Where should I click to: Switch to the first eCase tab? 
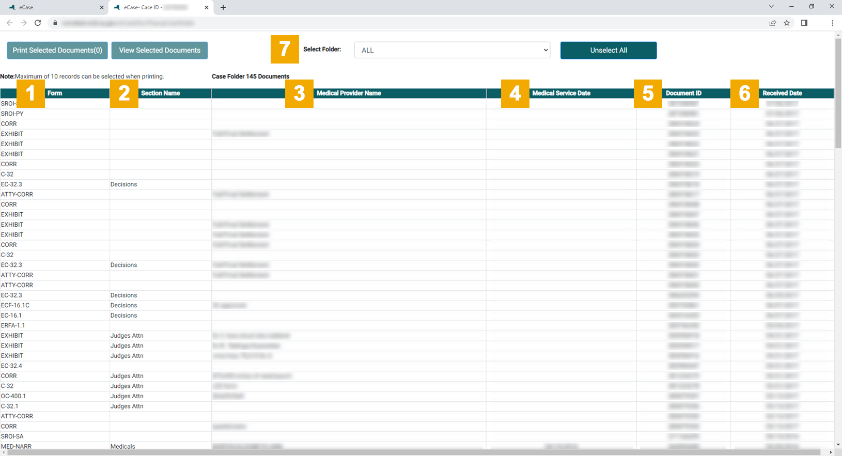tap(52, 8)
